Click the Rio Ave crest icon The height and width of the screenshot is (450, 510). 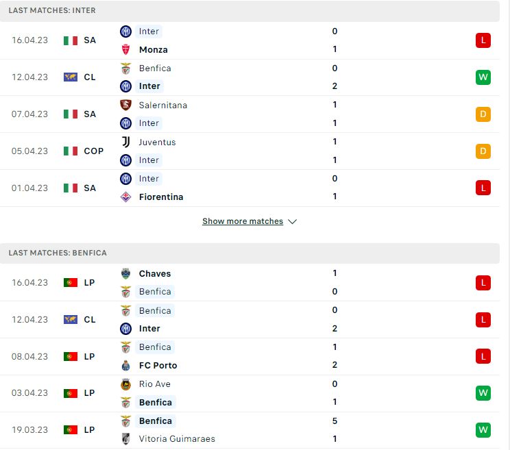[125, 384]
